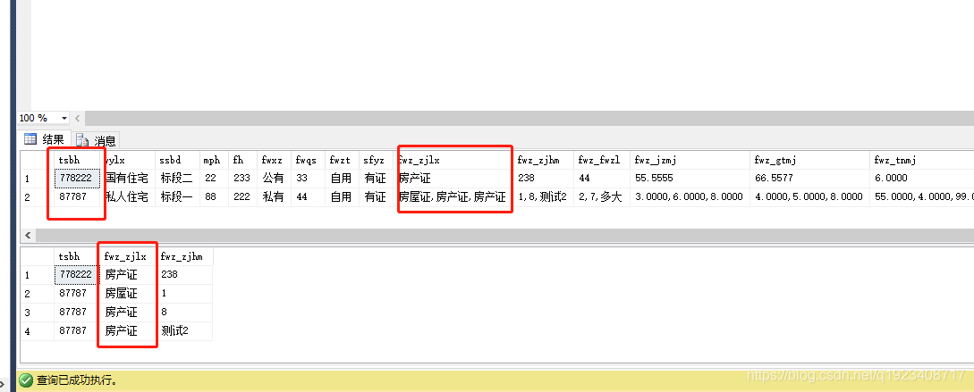Select row header 4 in lower grid

pyautogui.click(x=38, y=331)
